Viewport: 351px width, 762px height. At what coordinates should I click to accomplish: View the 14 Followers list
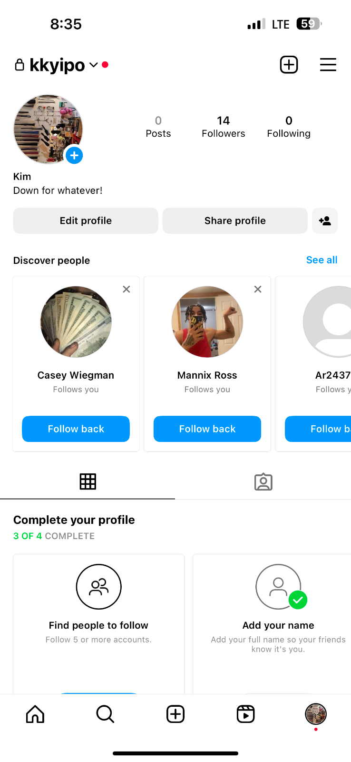(x=224, y=127)
